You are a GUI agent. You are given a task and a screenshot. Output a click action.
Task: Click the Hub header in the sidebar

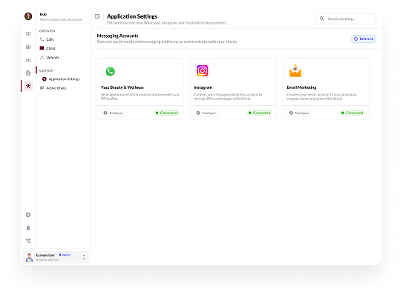pyautogui.click(x=43, y=14)
